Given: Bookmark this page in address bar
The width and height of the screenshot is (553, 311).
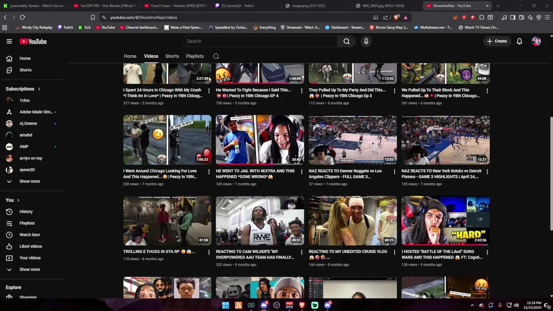Looking at the screenshot, I should (x=92, y=17).
